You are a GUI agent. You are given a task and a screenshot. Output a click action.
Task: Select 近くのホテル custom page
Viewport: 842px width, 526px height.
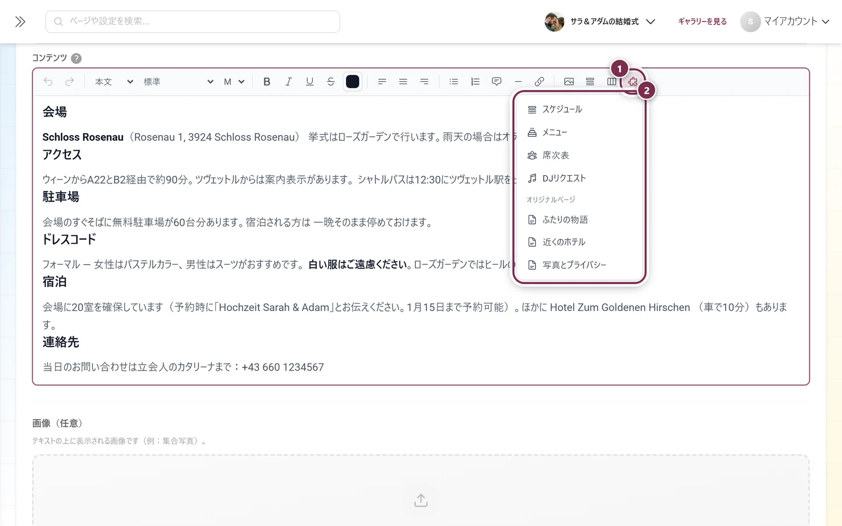pyautogui.click(x=579, y=242)
